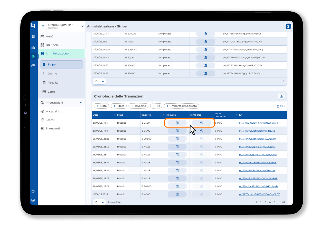
Task: Open receipt for 26/06/25, 23:09 transaction
Action: (177, 179)
